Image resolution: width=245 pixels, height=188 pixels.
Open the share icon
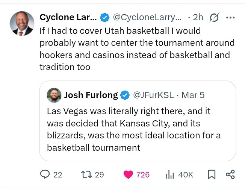[x=230, y=174]
